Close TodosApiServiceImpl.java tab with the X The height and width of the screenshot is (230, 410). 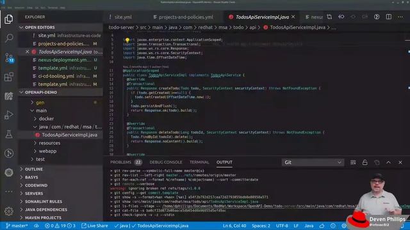point(293,17)
